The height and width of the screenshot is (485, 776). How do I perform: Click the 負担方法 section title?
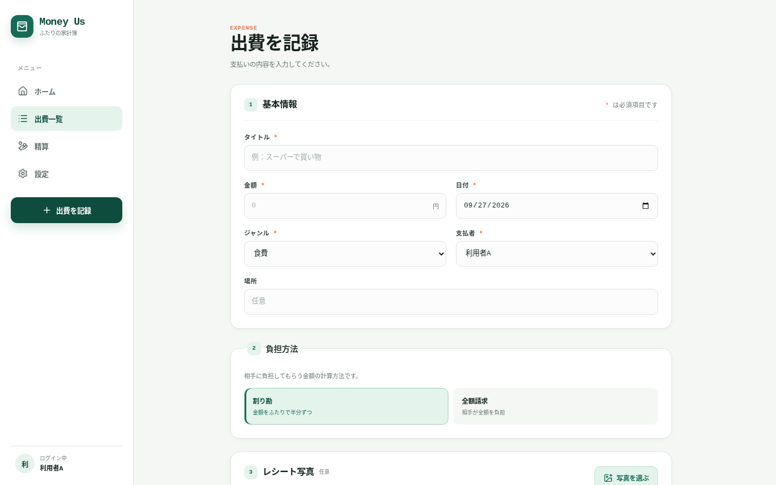282,349
